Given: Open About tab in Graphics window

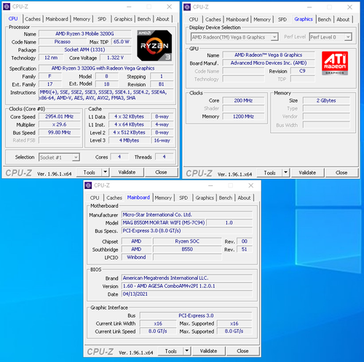Looking at the screenshot, I should tap(343, 20).
